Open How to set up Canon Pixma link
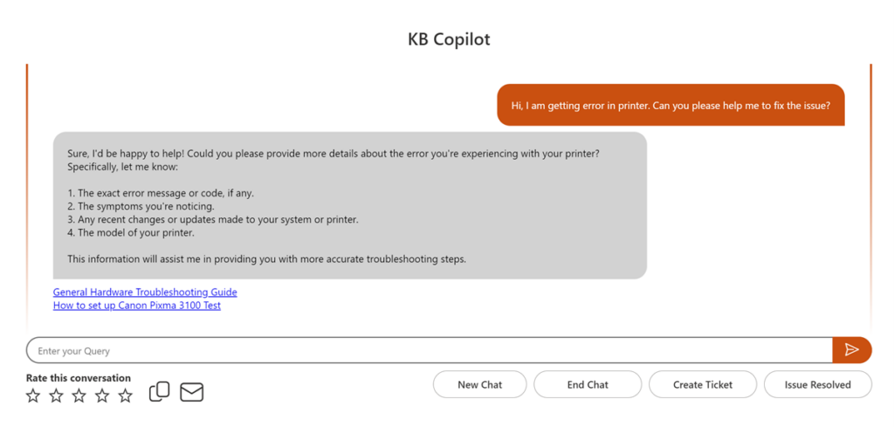This screenshot has height=427, width=894. 137,305
